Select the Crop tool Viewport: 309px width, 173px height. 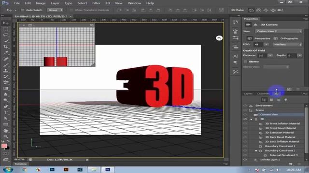tap(5, 47)
